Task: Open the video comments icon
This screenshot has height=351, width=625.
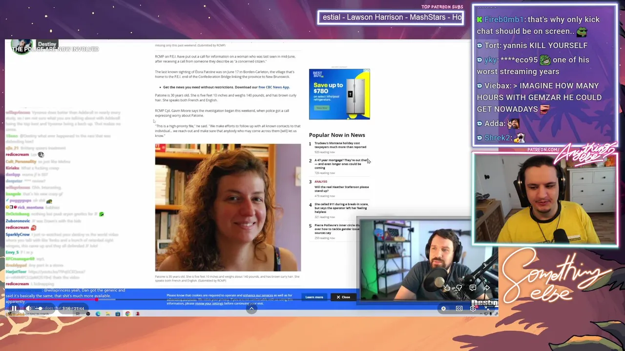Action: click(473, 288)
